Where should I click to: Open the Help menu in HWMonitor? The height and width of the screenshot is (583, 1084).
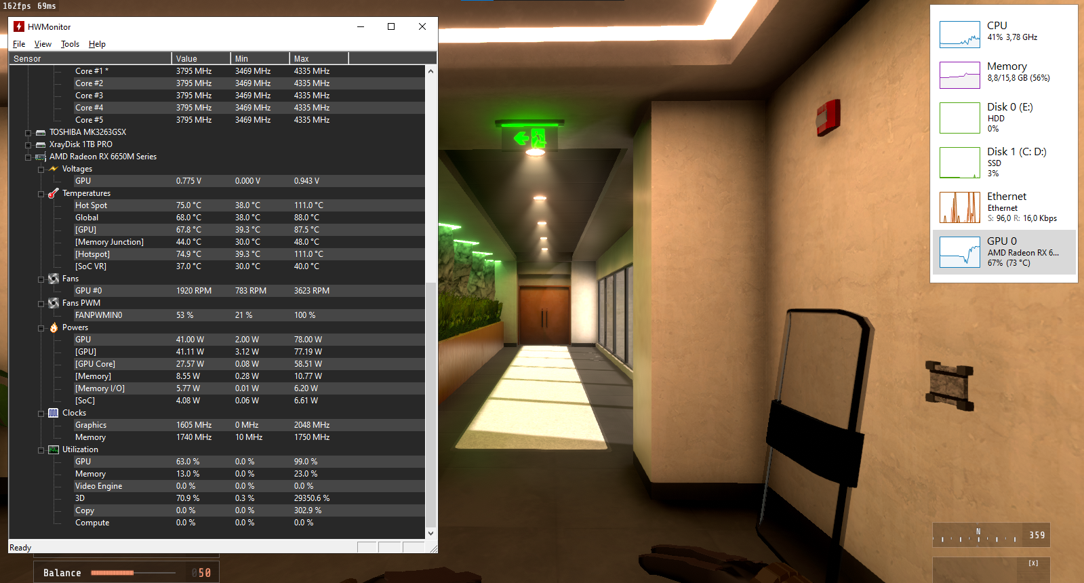pyautogui.click(x=97, y=44)
